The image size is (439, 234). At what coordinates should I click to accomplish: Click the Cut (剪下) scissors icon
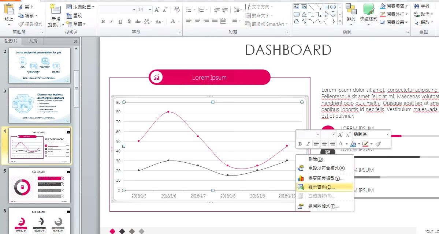(x=21, y=7)
